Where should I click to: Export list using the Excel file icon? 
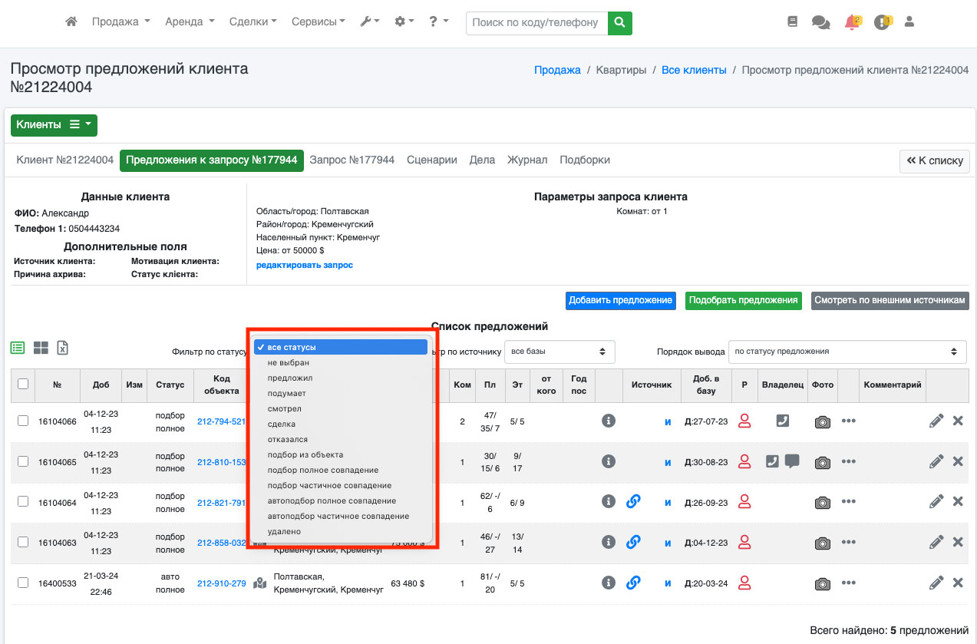pos(63,348)
